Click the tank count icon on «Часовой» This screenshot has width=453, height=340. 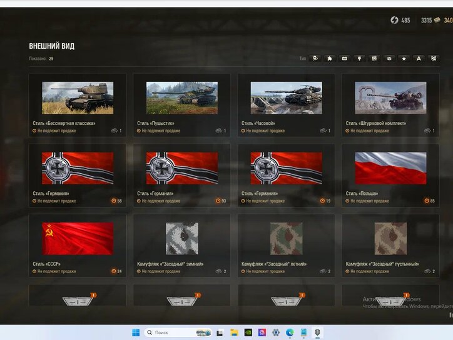coord(323,131)
